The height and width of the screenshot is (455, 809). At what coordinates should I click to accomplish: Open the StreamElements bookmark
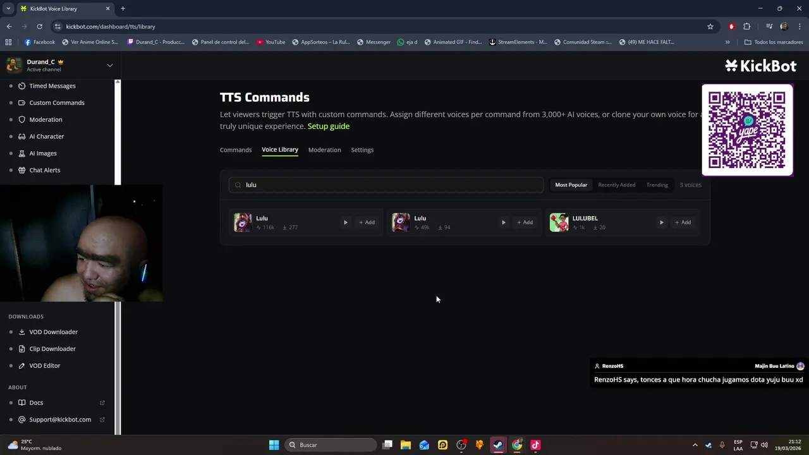point(518,42)
